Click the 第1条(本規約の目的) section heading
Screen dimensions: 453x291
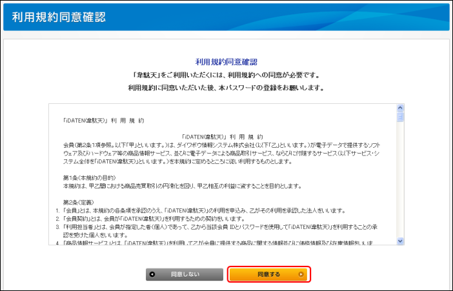click(x=90, y=177)
